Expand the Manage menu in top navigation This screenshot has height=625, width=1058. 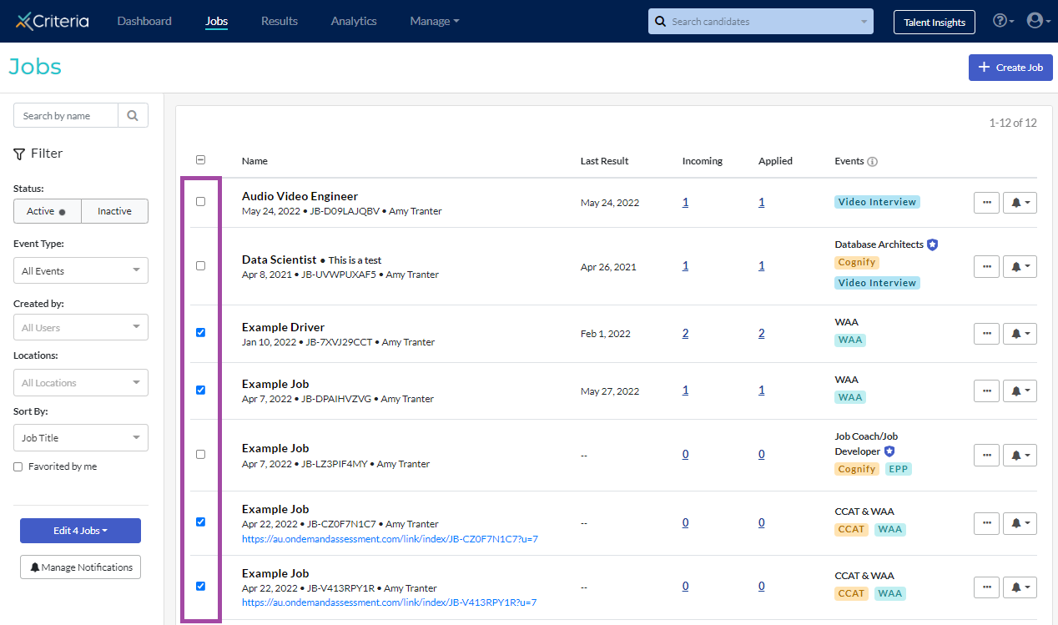pos(435,21)
